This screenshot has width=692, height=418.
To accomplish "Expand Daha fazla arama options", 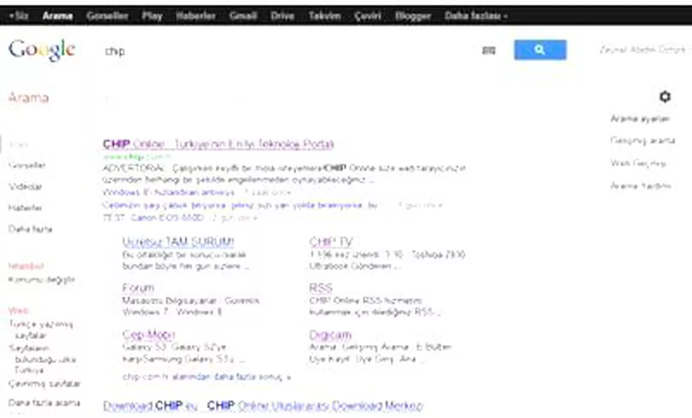I will 44,403.
